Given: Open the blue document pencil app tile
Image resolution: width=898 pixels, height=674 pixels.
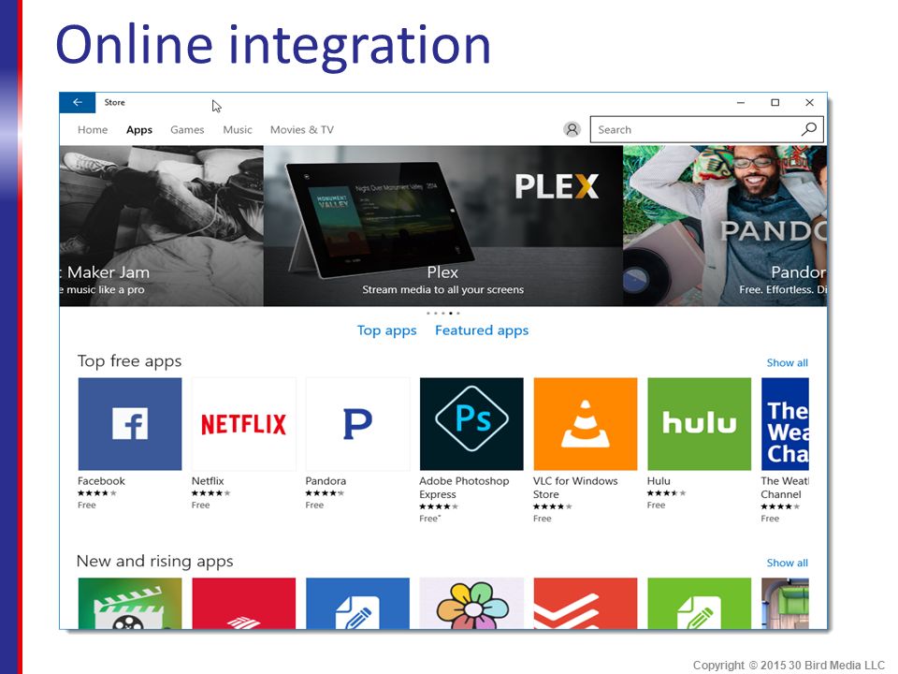Looking at the screenshot, I should (x=358, y=604).
